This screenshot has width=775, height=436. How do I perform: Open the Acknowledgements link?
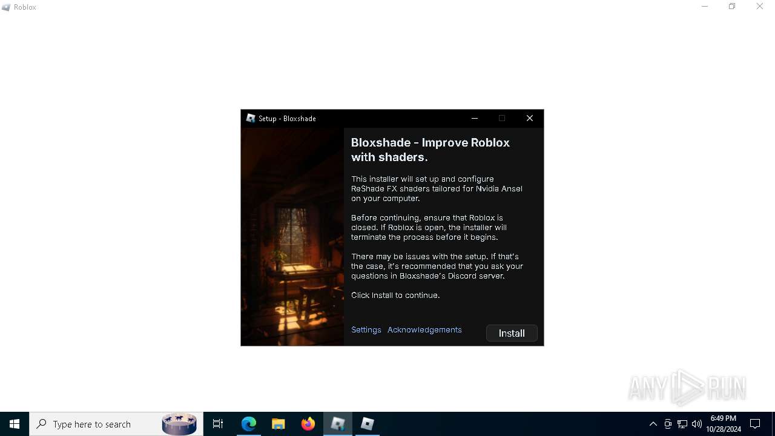click(x=424, y=329)
